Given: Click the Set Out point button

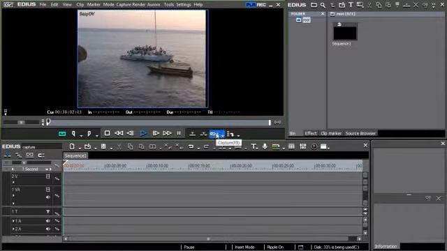Looking at the screenshot, I should point(89,133).
